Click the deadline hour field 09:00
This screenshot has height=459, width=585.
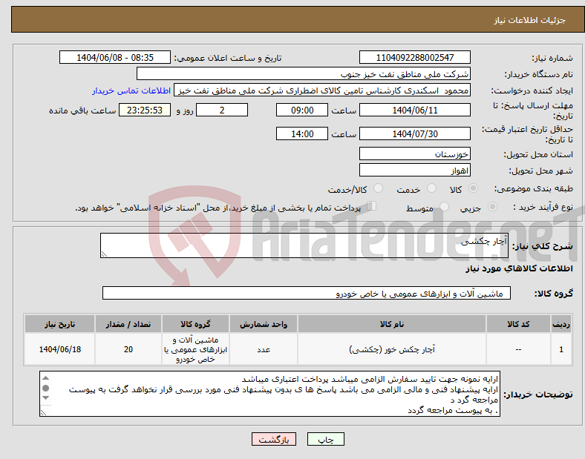click(x=302, y=110)
